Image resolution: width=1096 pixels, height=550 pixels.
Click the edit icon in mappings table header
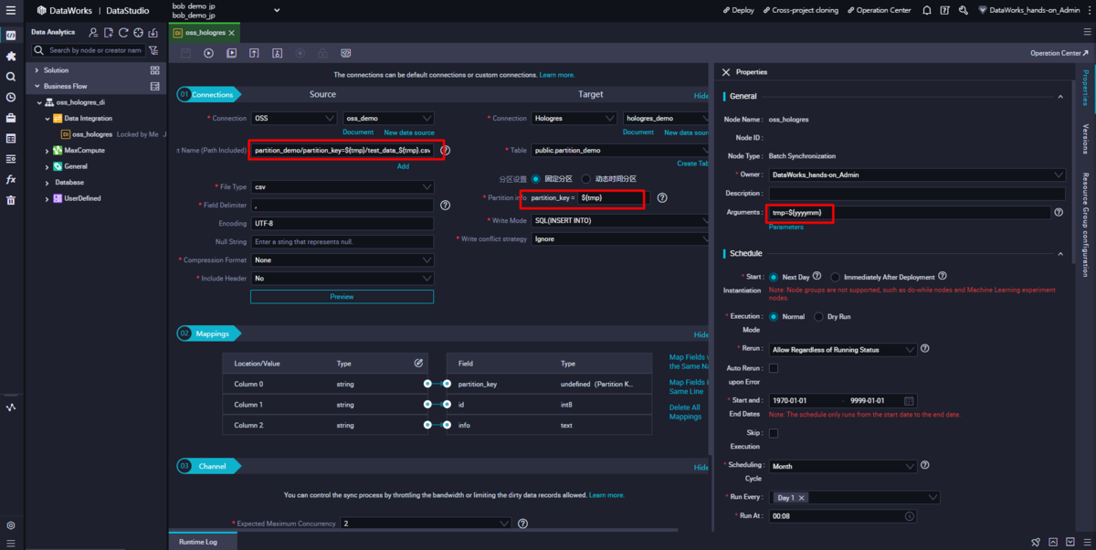418,364
